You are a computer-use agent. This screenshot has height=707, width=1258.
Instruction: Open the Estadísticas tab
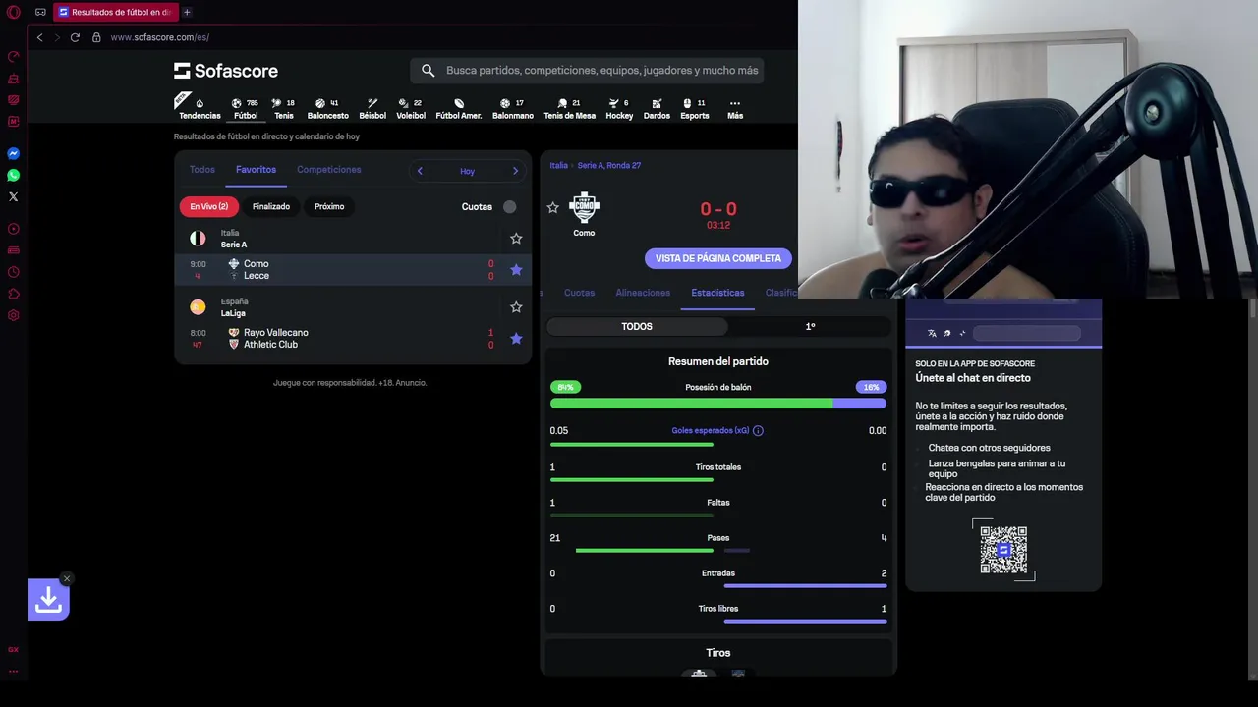[717, 293]
